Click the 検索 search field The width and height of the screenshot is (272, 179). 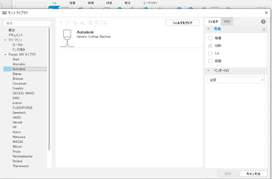[27, 23]
